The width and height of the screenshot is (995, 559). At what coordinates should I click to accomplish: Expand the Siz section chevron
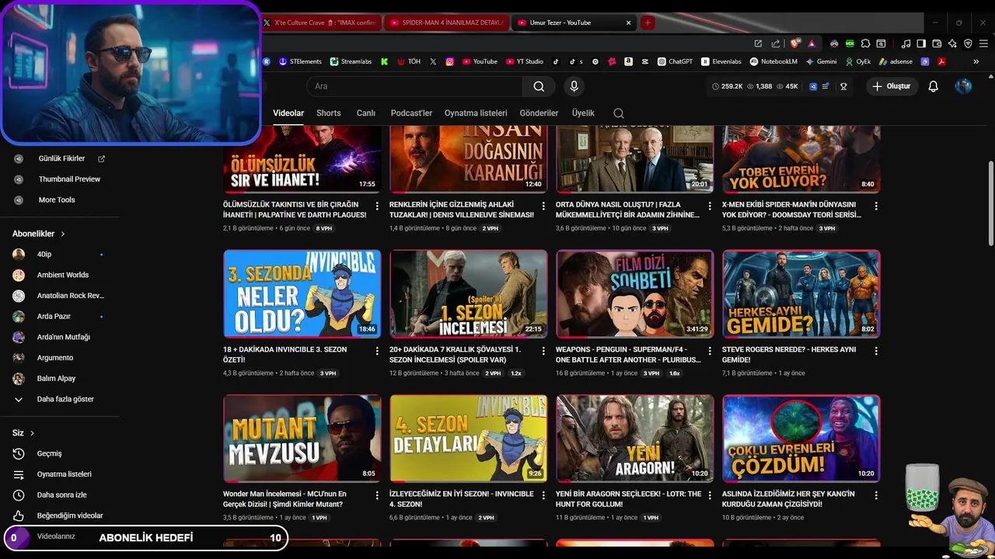32,433
